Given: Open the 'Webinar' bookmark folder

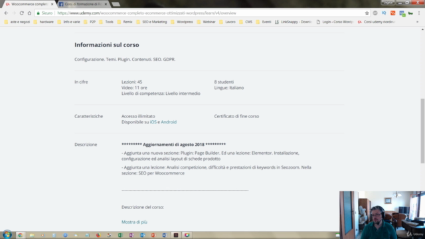Looking at the screenshot, I should (207, 22).
